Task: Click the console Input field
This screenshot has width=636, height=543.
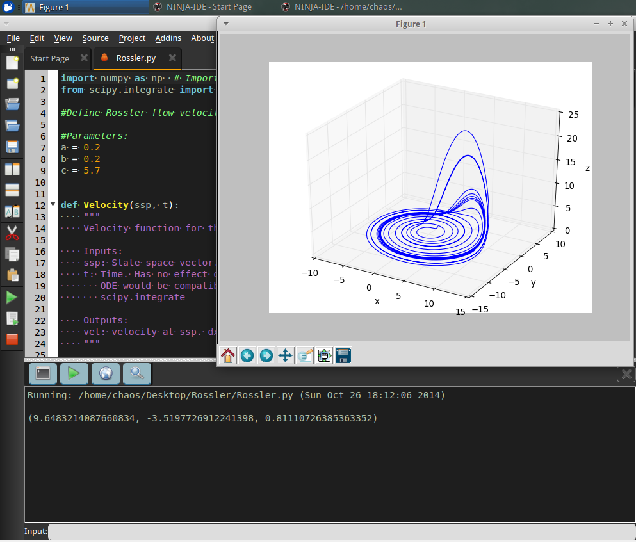Action: point(341,531)
